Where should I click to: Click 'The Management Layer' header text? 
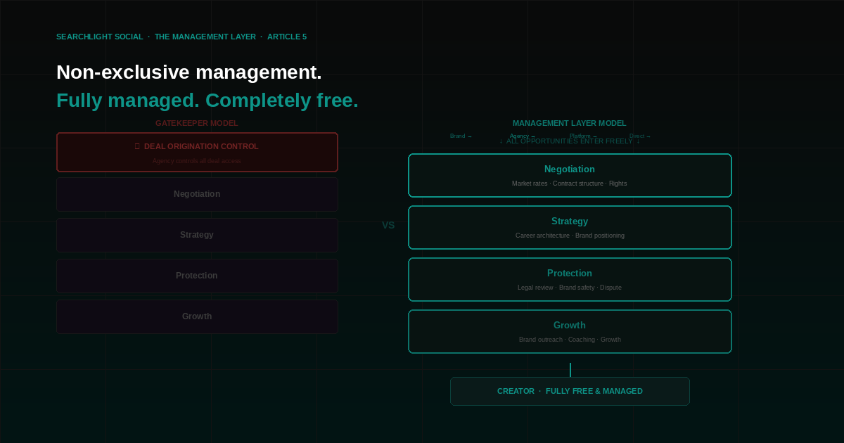pos(205,37)
